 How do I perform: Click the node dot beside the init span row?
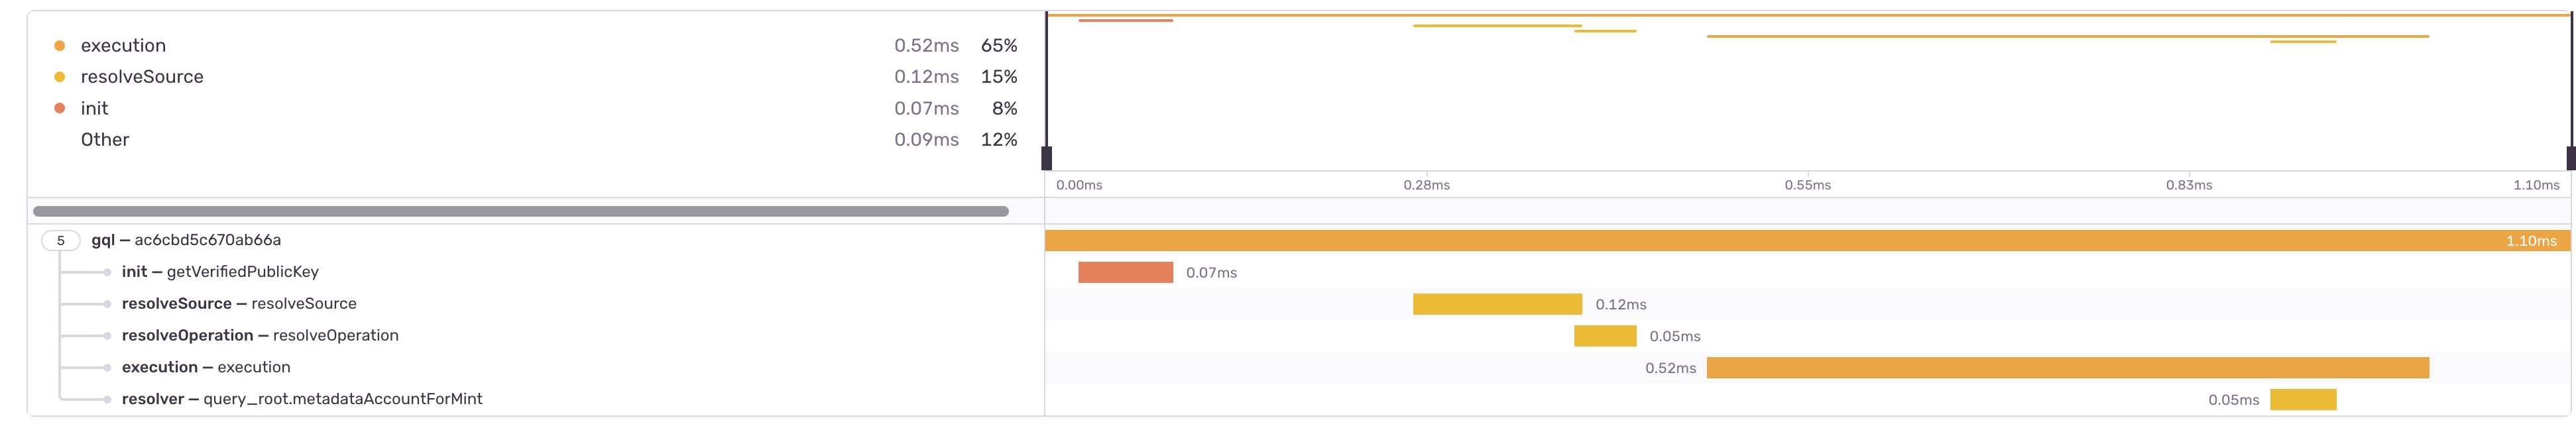click(x=107, y=271)
